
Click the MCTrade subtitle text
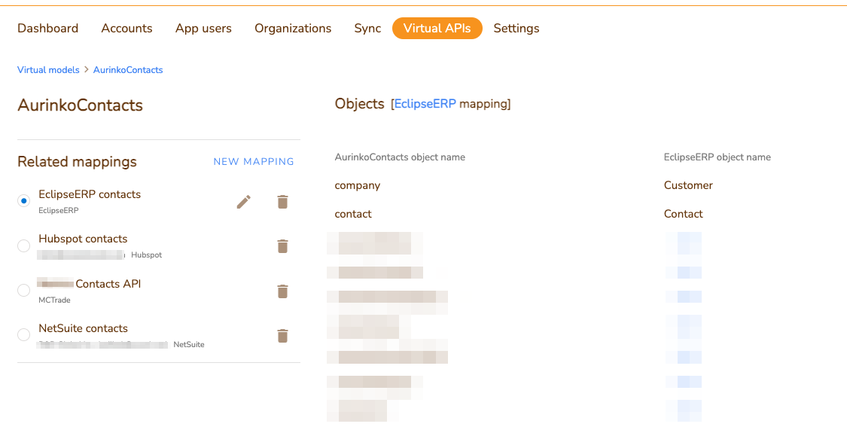(54, 300)
